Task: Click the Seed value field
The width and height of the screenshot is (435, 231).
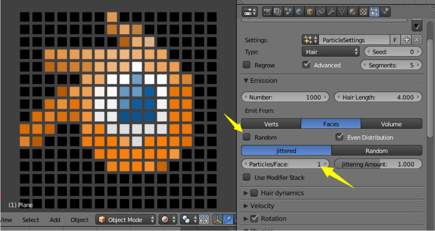Action: point(393,52)
